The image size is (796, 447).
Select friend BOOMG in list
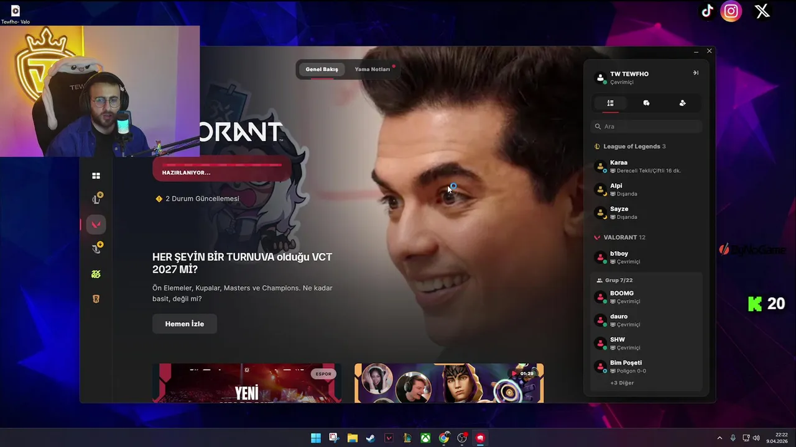646,297
